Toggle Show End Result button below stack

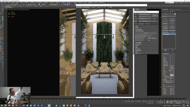(165, 50)
